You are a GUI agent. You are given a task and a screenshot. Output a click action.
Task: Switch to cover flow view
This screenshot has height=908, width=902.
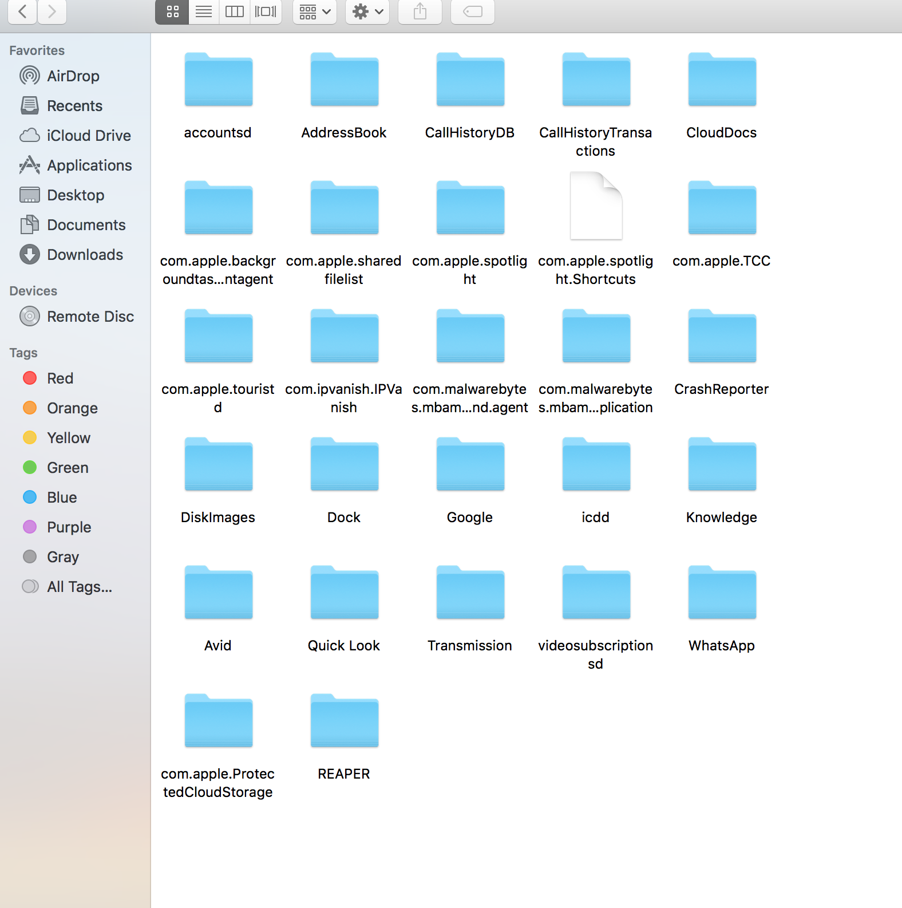click(266, 11)
